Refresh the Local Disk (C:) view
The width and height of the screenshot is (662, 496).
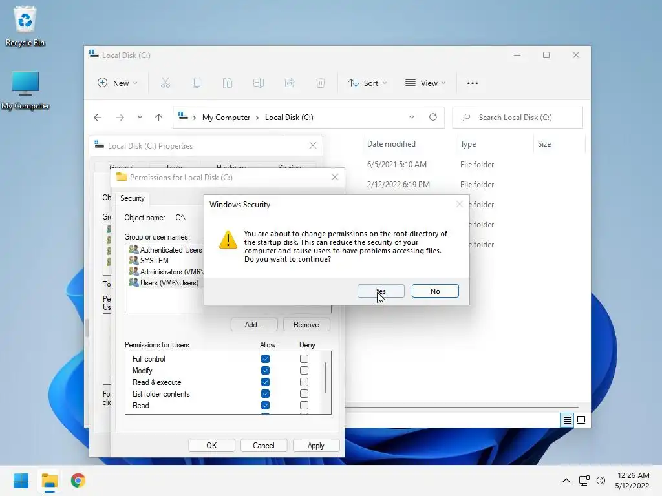(x=432, y=118)
